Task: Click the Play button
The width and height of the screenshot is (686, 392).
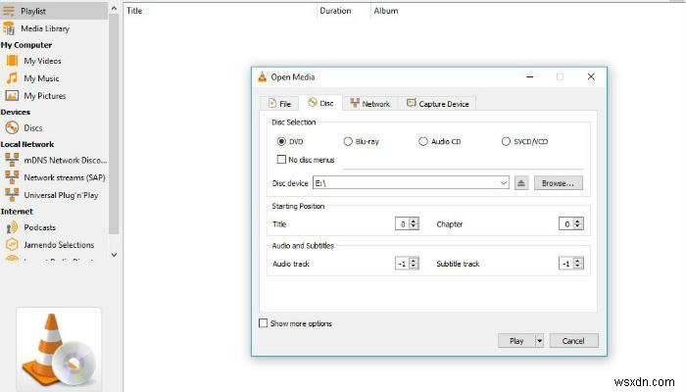Action: click(x=516, y=340)
